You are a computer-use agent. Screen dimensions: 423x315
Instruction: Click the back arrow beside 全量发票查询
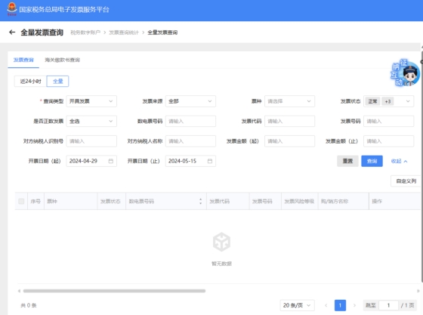[12, 32]
